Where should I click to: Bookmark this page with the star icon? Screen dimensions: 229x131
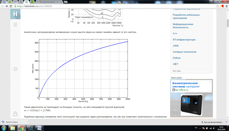pos(217,6)
